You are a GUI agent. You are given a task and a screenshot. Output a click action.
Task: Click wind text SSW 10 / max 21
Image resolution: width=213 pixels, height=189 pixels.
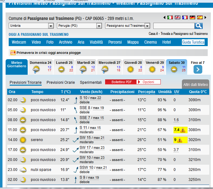[x=93, y=168]
